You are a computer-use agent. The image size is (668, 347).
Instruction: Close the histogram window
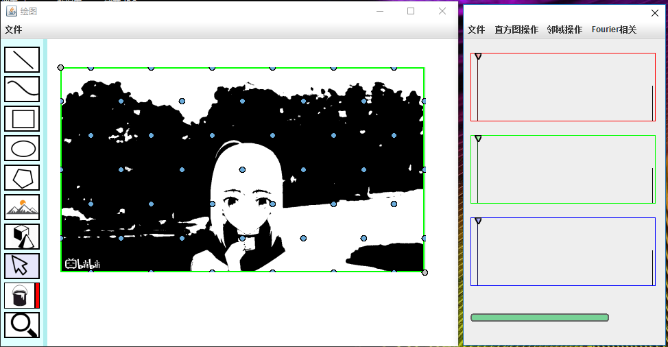click(655, 13)
